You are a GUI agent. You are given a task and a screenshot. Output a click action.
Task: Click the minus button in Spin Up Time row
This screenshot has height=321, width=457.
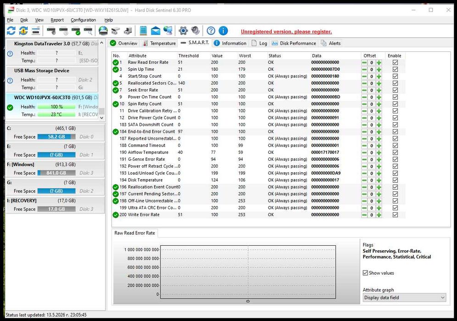[364, 69]
